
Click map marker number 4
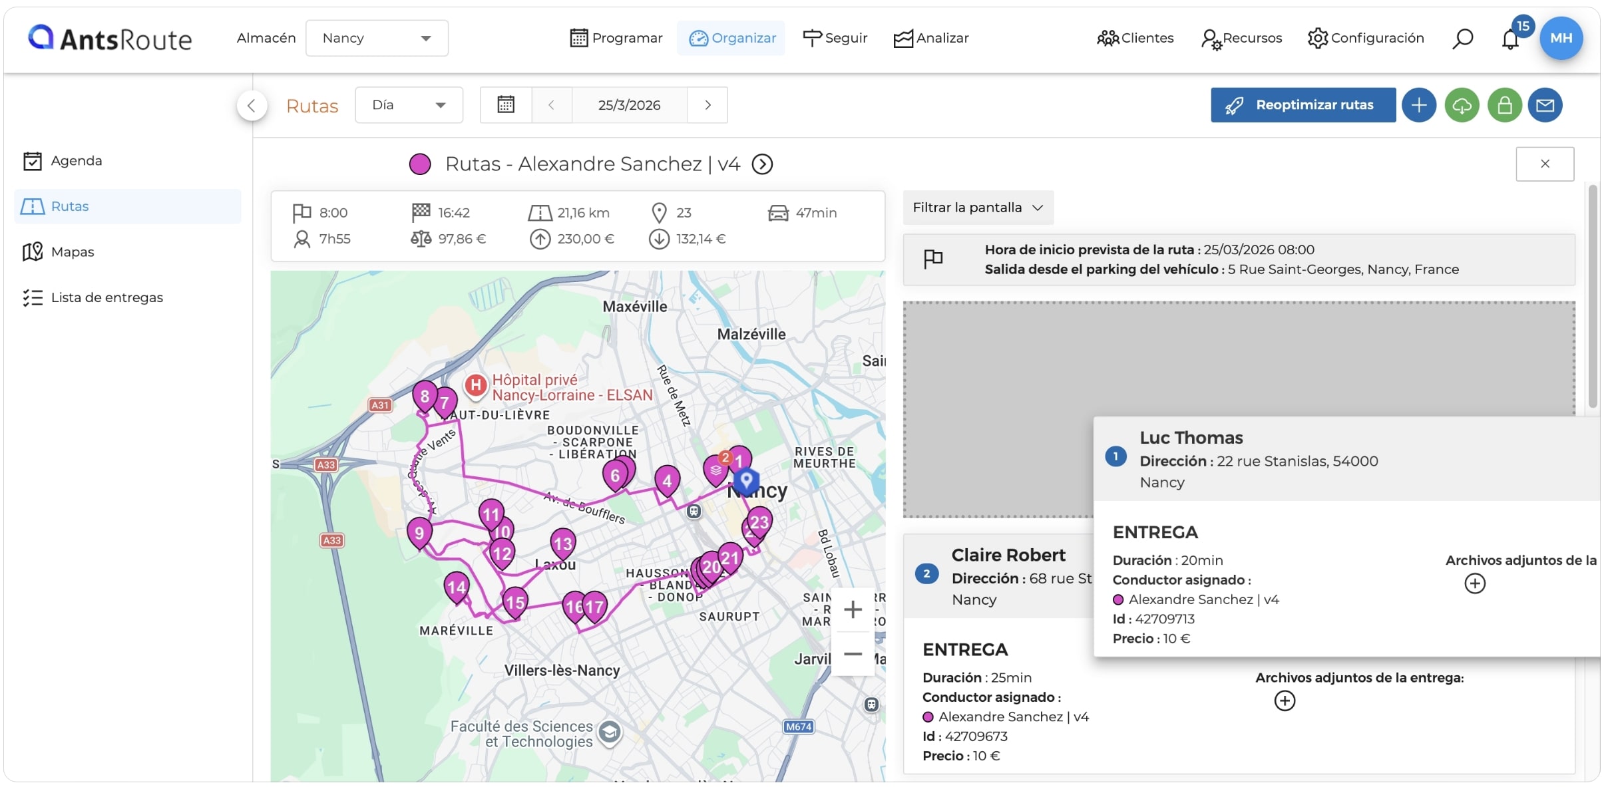[667, 480]
